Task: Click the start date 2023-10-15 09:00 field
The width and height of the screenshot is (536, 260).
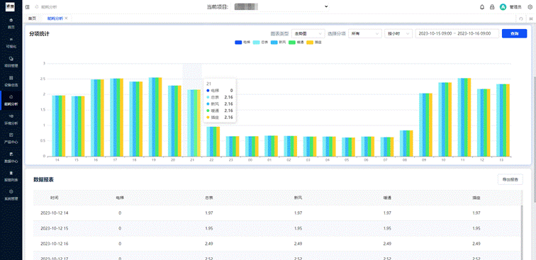Action: pyautogui.click(x=435, y=33)
